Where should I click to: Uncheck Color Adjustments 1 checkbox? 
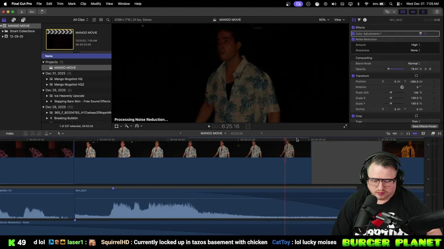(x=353, y=34)
